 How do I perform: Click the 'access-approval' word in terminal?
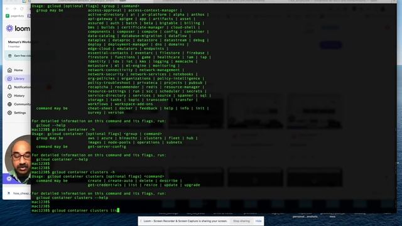pyautogui.click(x=105, y=10)
